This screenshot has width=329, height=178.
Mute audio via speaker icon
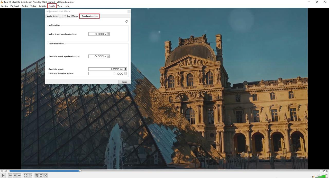coord(313,176)
